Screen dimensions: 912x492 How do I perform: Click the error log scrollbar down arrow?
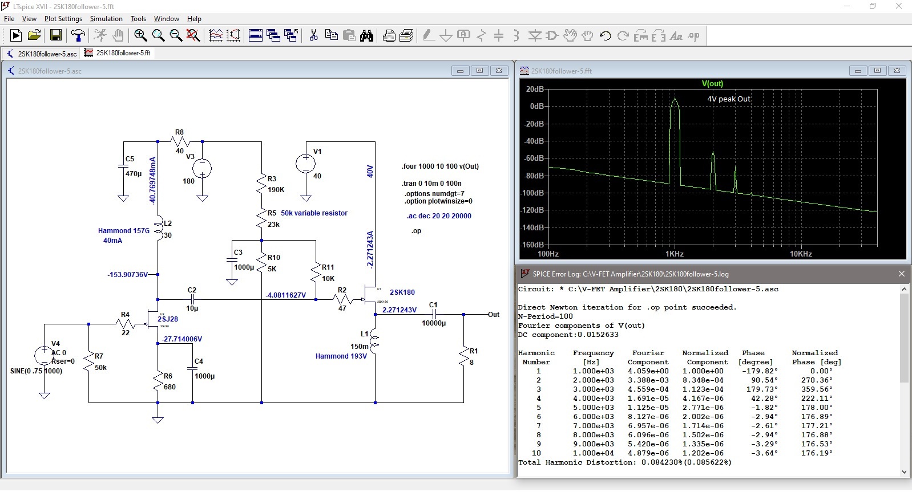pos(904,471)
